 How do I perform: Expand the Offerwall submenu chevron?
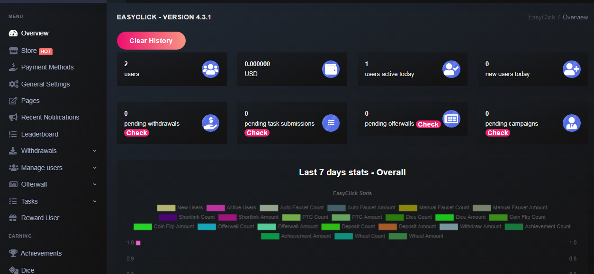[95, 184]
